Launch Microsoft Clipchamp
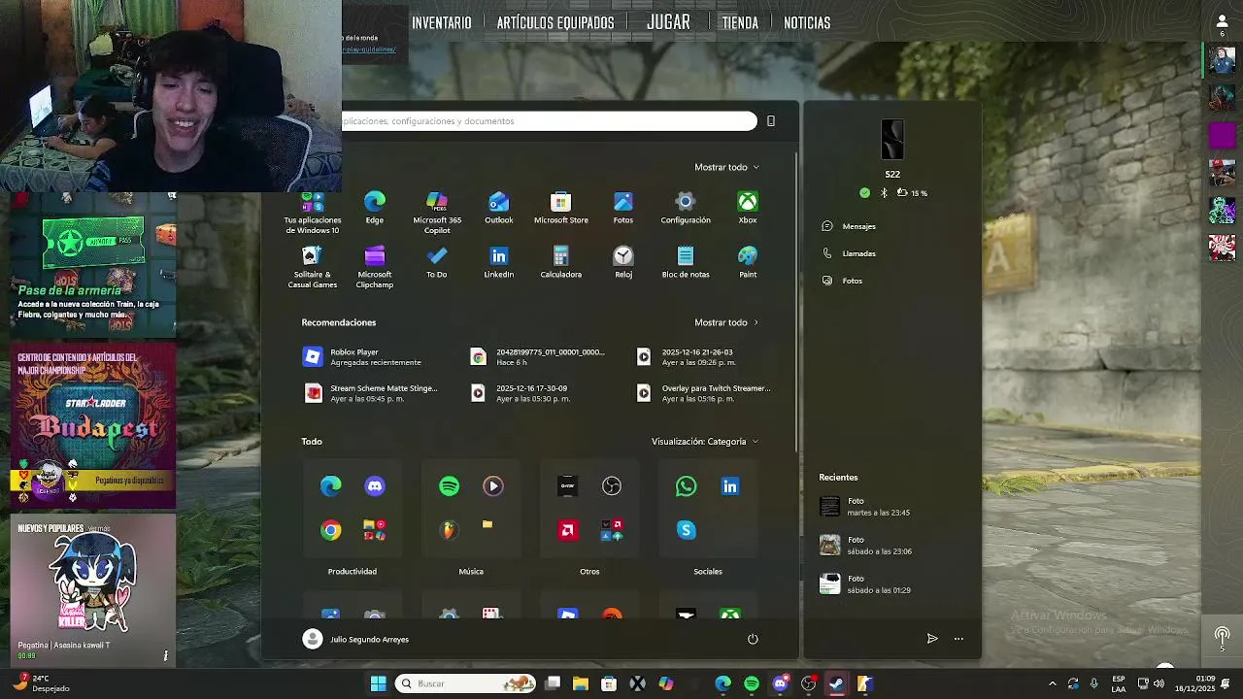 pyautogui.click(x=374, y=267)
